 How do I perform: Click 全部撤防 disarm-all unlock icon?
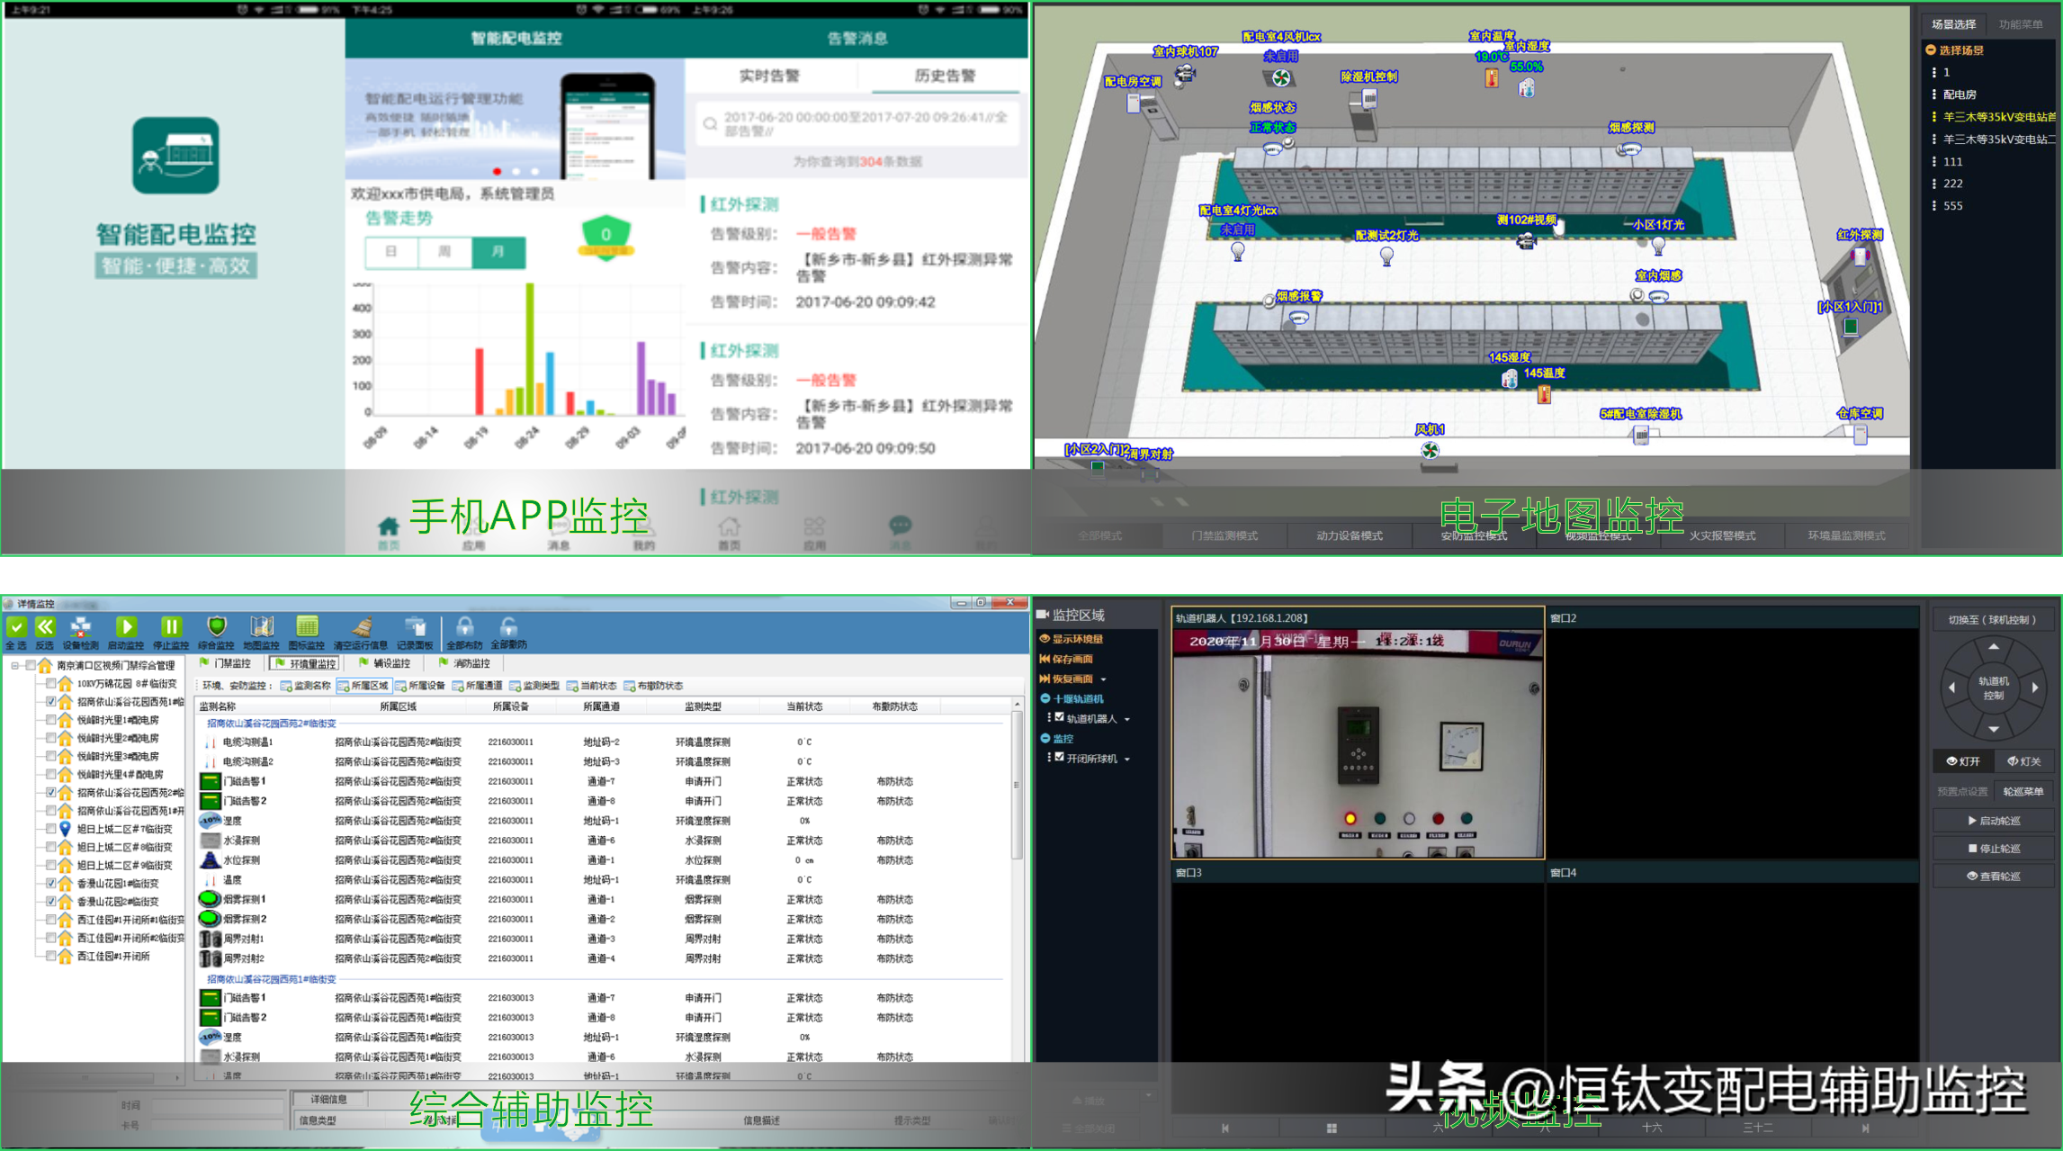508,626
